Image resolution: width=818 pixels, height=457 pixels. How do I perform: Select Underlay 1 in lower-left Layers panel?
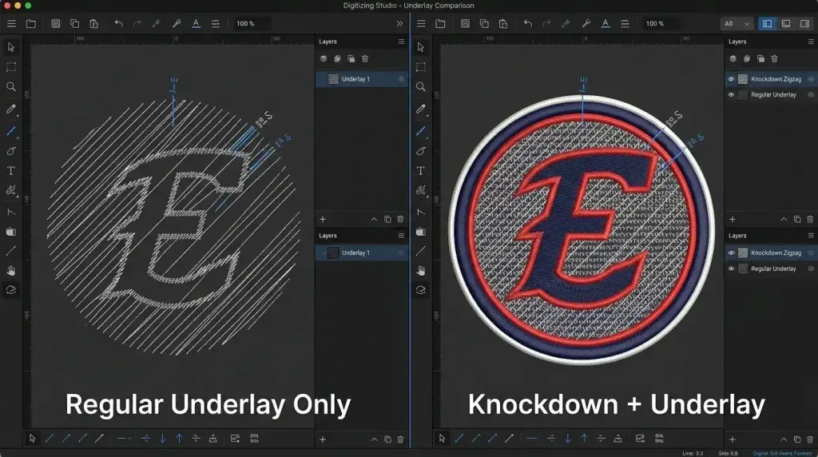coord(362,253)
